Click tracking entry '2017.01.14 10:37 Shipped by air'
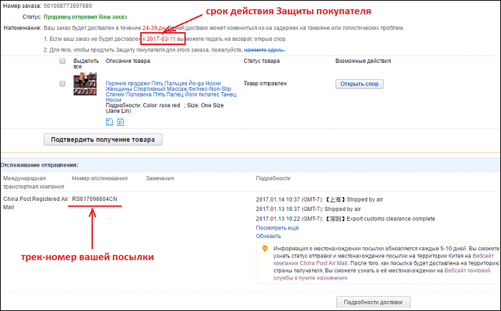 coord(319,199)
